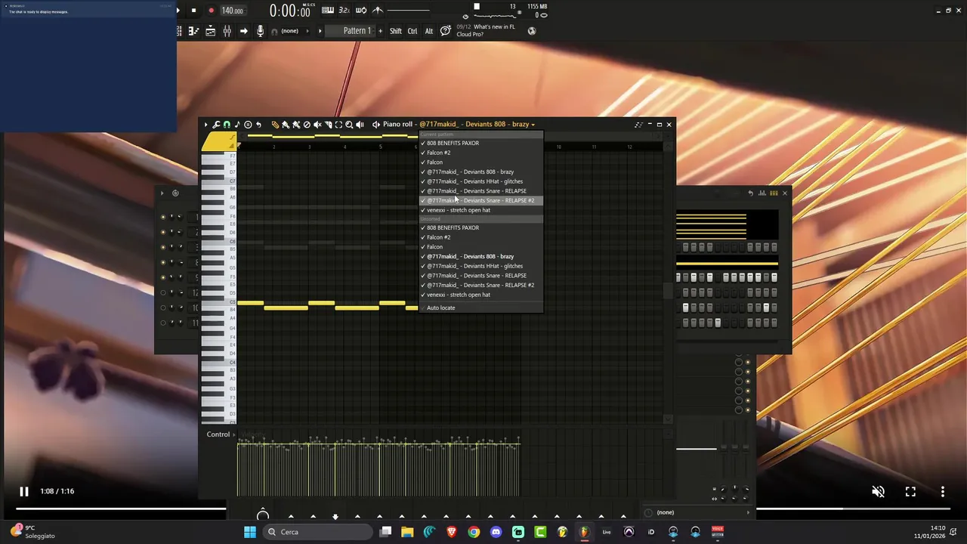Screen dimensions: 967x544
Task: Open the Windows Start menu
Action: pyautogui.click(x=250, y=532)
